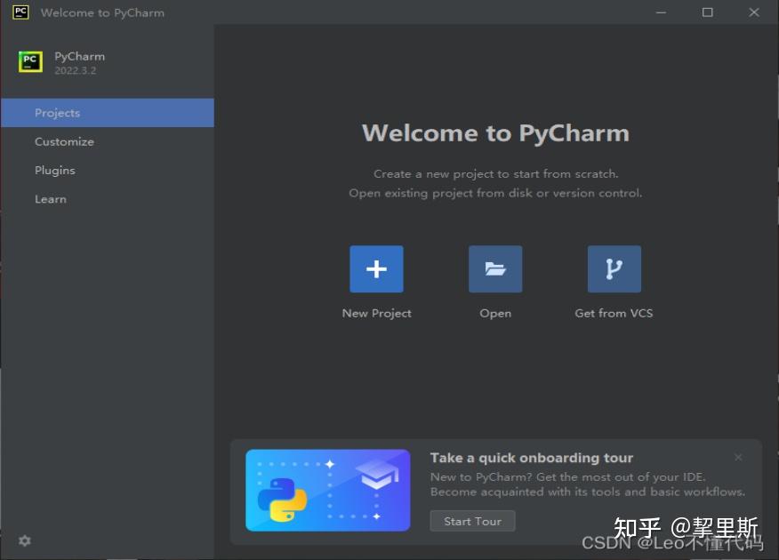Maximize the Welcome to PyCharm window

(707, 12)
